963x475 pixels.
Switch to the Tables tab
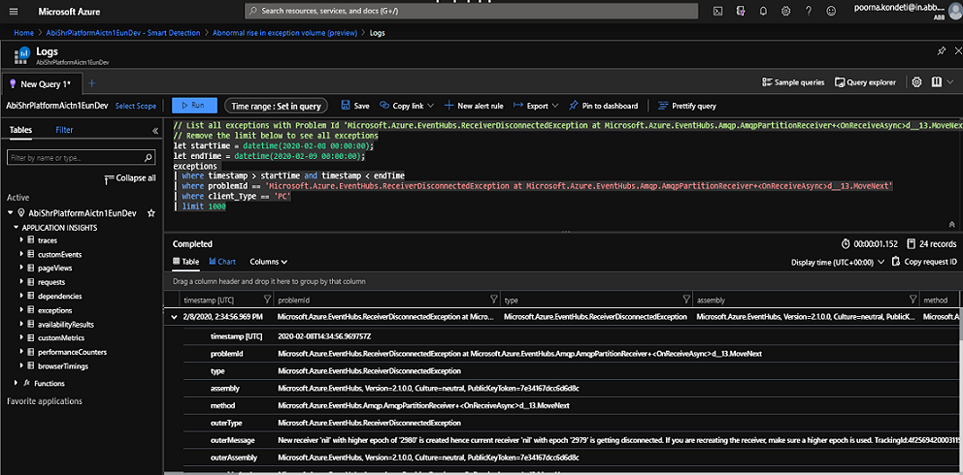point(21,130)
